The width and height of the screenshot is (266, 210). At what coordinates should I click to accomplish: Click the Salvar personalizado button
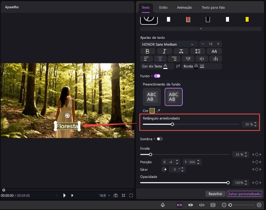tap(244, 194)
